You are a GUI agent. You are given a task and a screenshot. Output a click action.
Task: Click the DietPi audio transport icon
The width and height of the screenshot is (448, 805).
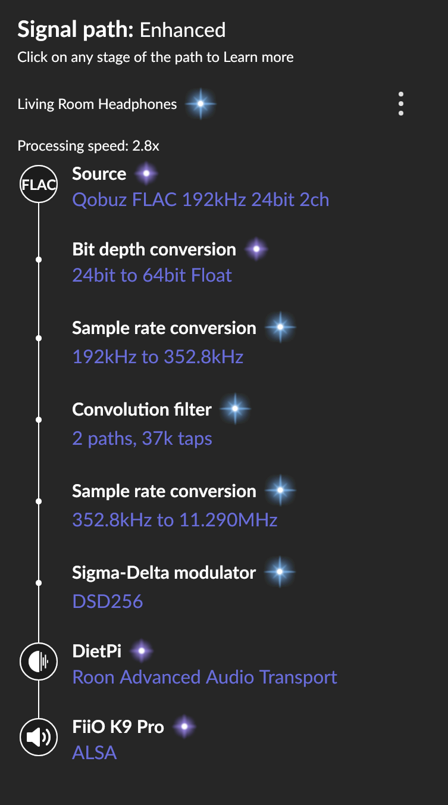click(39, 662)
